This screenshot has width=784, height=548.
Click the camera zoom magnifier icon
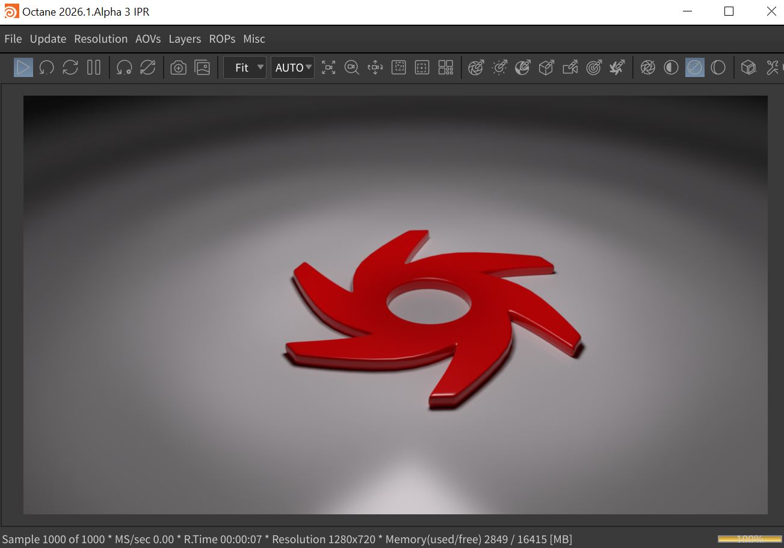[x=351, y=67]
